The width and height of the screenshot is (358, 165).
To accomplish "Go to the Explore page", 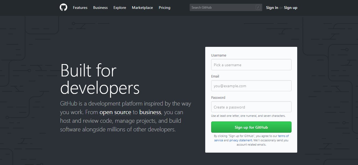I will tap(120, 8).
